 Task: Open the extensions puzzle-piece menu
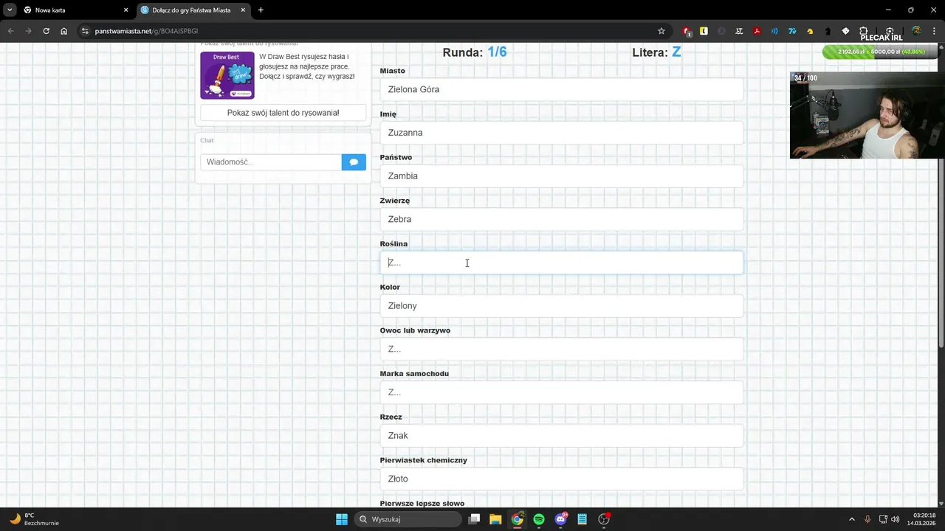pyautogui.click(x=863, y=31)
